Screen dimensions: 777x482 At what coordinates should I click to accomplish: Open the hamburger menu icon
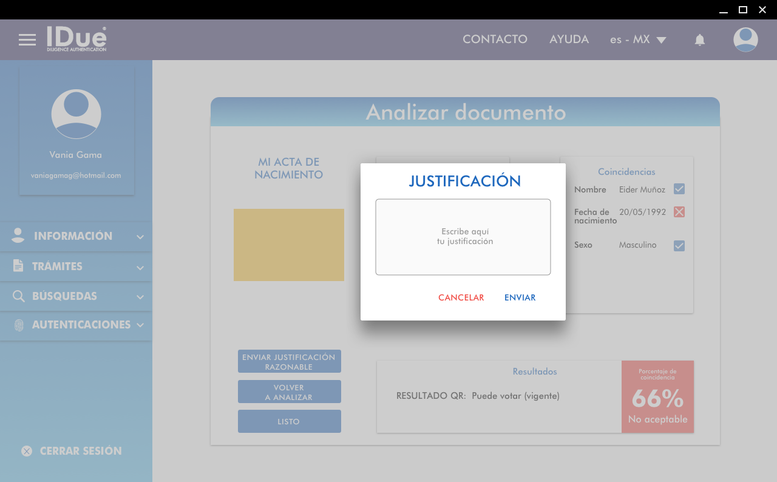[27, 40]
